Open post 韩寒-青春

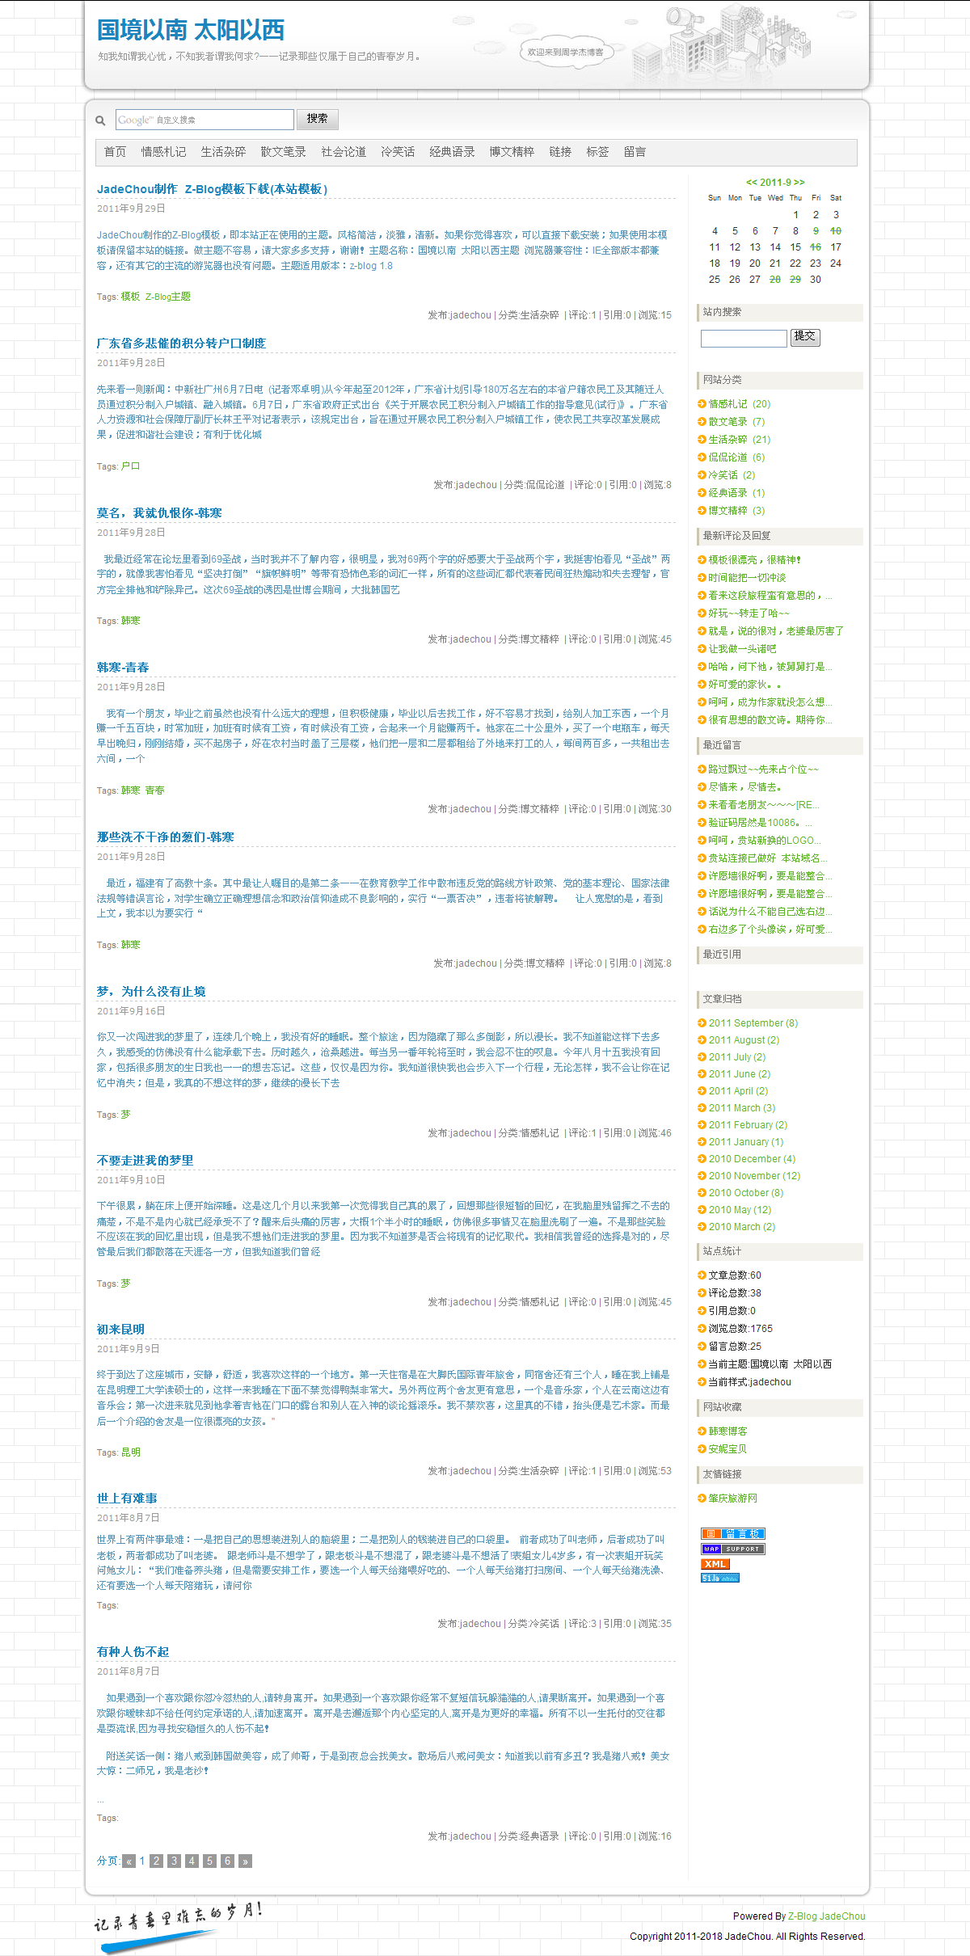(x=123, y=668)
